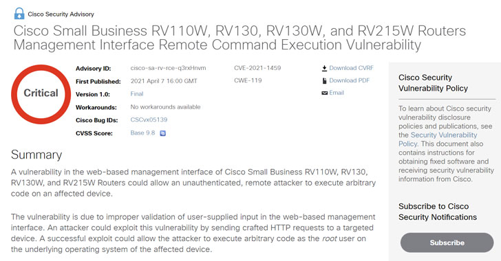Follow the Security Vulnerability Policy link
Viewport: 501px width, 261px height.
point(438,139)
